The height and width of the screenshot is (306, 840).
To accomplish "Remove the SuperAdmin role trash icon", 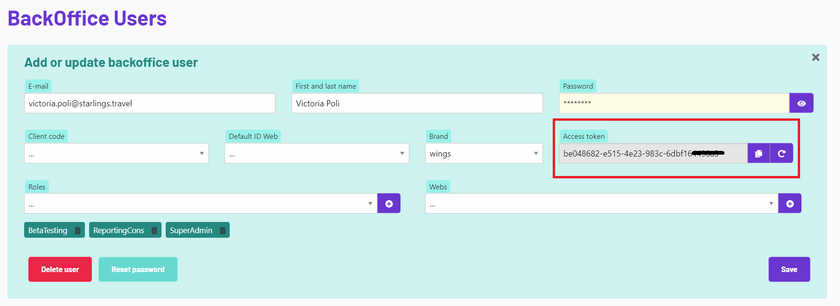I will (x=223, y=230).
